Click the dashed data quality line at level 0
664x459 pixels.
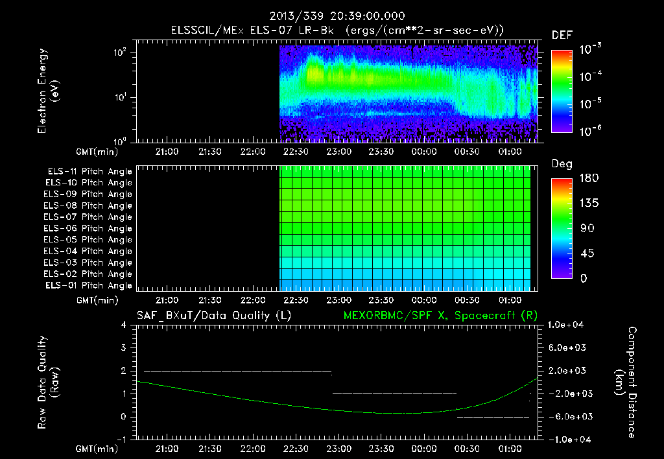493,417
